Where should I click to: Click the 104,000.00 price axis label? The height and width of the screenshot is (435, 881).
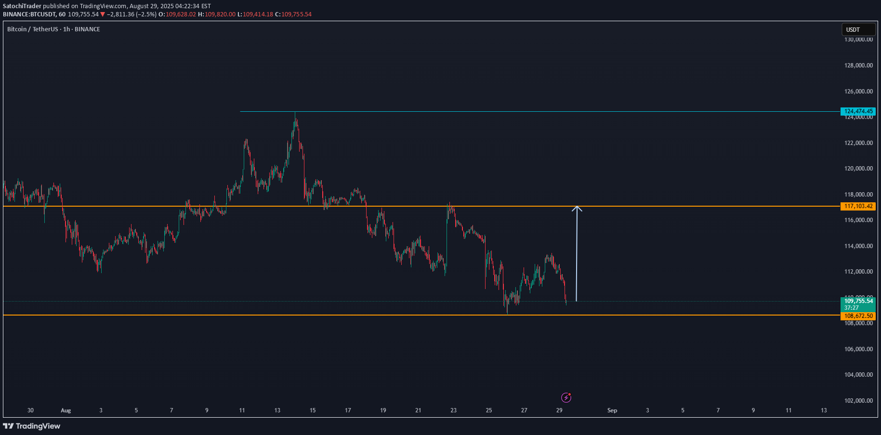(858, 375)
